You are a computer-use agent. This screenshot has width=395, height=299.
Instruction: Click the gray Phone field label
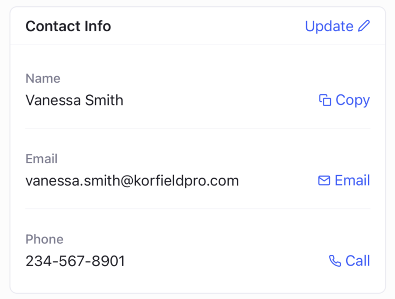[x=45, y=239]
